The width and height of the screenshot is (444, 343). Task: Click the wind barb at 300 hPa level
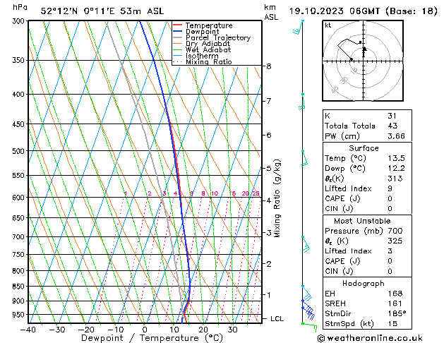click(298, 28)
